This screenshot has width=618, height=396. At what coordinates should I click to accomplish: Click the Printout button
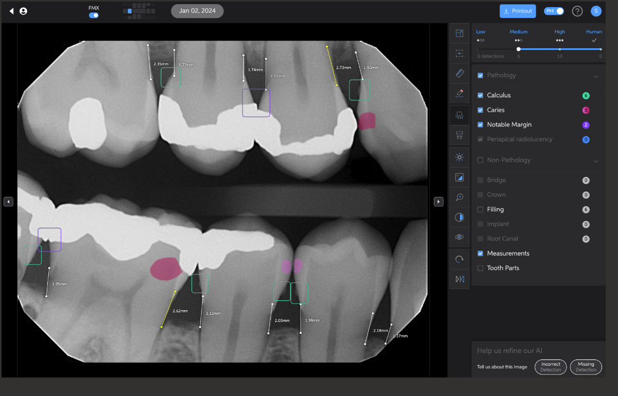click(x=517, y=11)
